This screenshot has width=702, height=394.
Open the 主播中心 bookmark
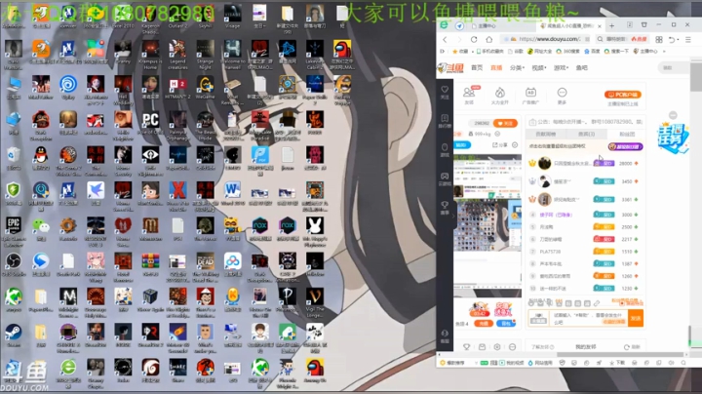[645, 51]
